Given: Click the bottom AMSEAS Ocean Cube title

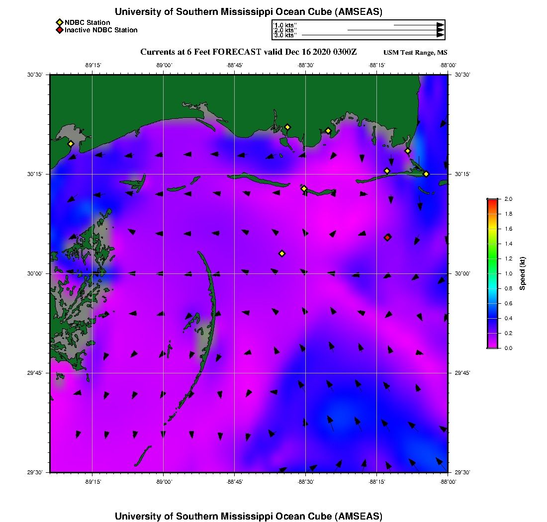Looking at the screenshot, I should point(249,516).
